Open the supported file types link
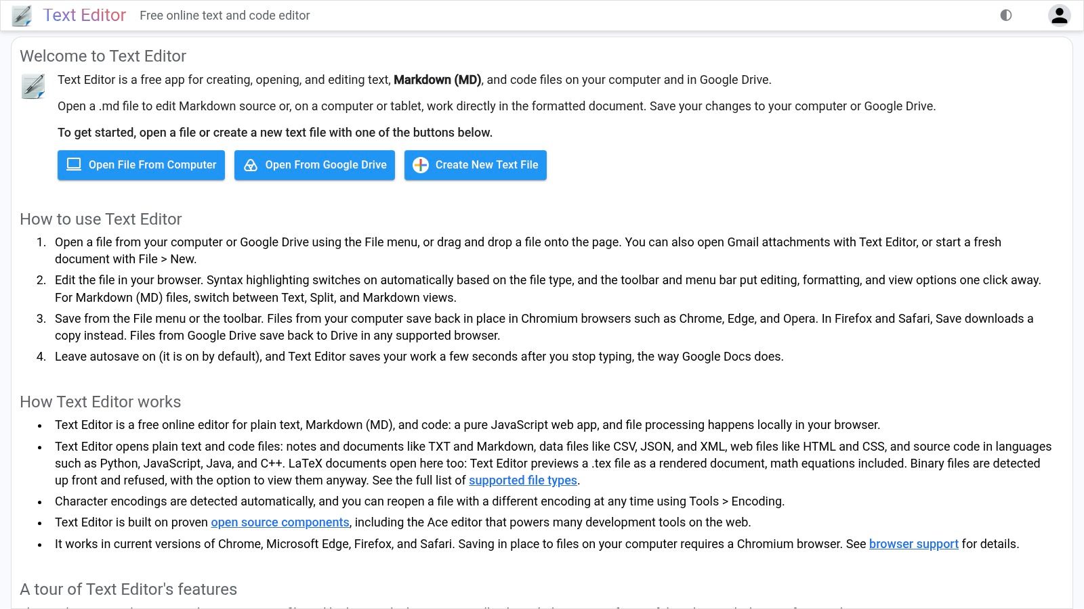Viewport: 1084px width, 609px height. [523, 480]
